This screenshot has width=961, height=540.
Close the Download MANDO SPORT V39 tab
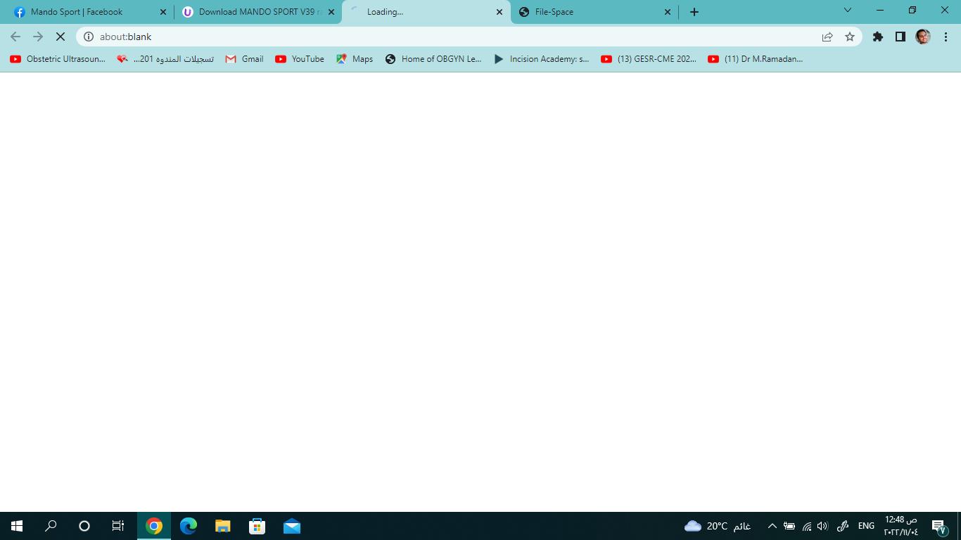[x=331, y=12]
